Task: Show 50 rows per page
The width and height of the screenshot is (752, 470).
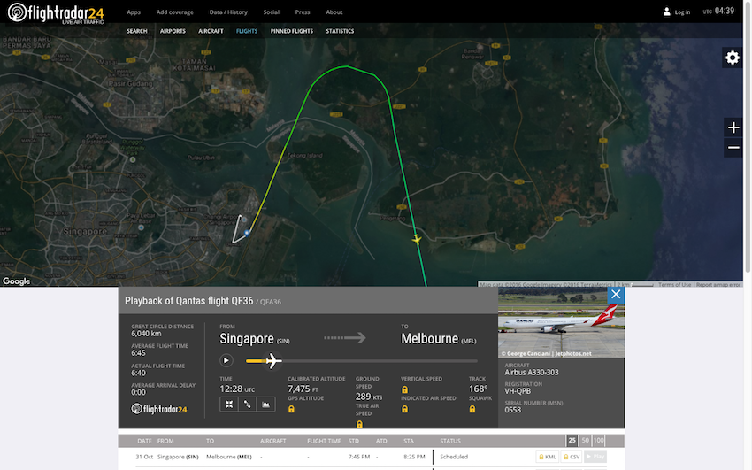Action: click(x=585, y=440)
